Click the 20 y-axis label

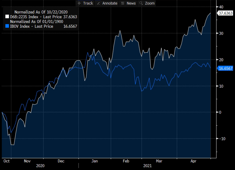221,60
